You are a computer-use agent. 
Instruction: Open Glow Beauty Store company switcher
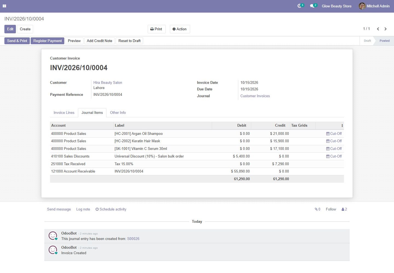pyautogui.click(x=337, y=6)
